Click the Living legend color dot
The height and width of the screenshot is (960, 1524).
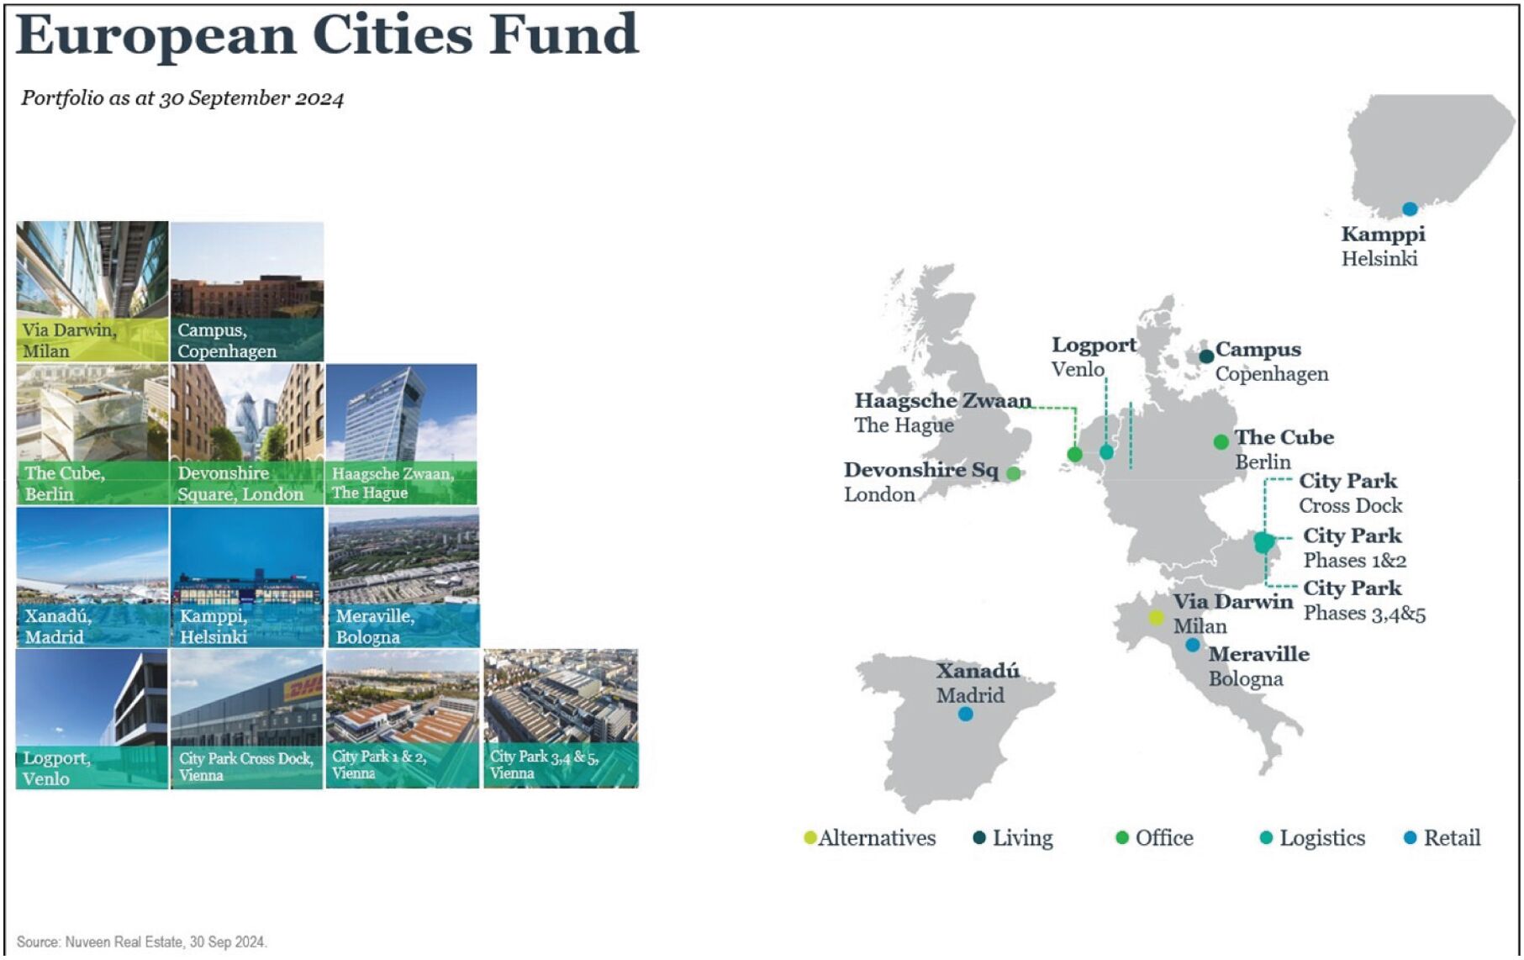click(x=979, y=837)
